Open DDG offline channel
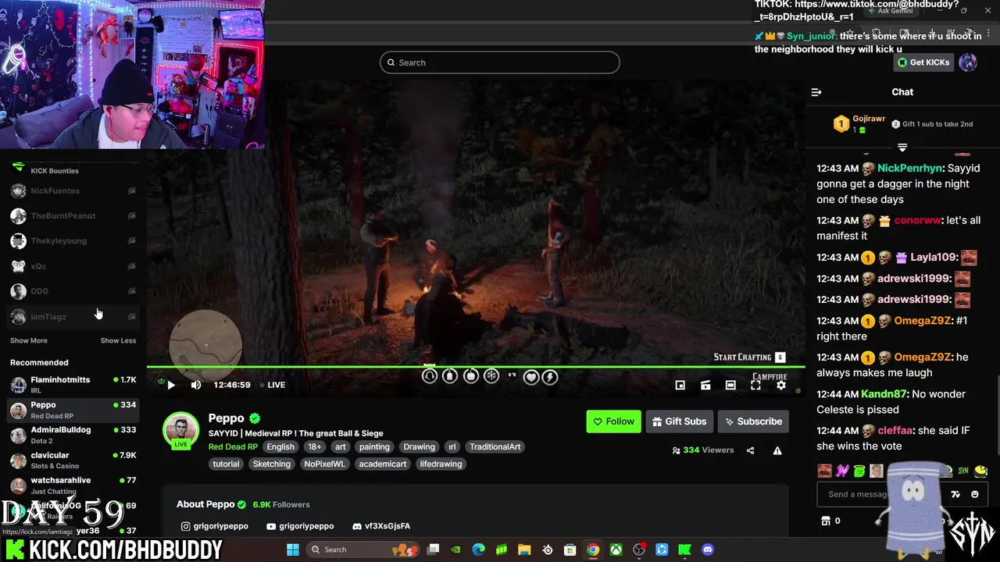 [73, 291]
